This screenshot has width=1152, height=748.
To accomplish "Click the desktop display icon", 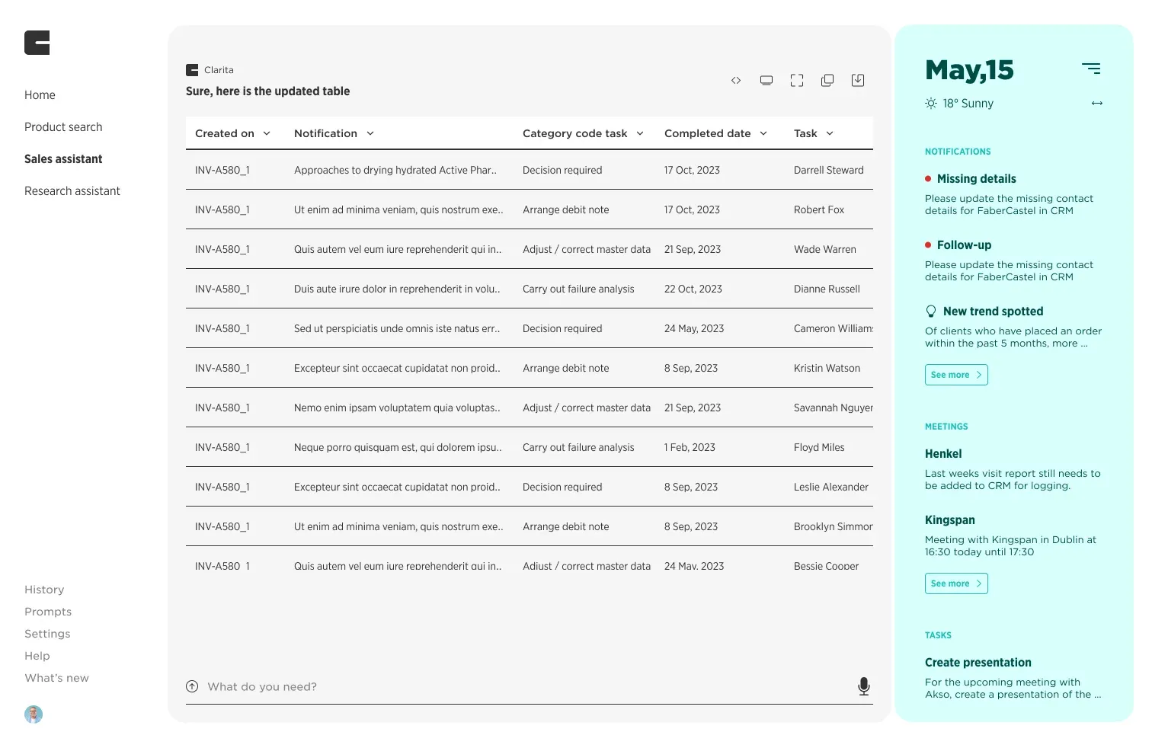I will [x=766, y=80].
